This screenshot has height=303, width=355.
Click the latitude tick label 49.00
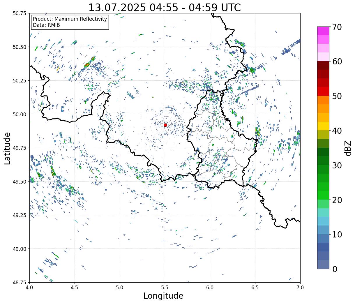point(20,249)
